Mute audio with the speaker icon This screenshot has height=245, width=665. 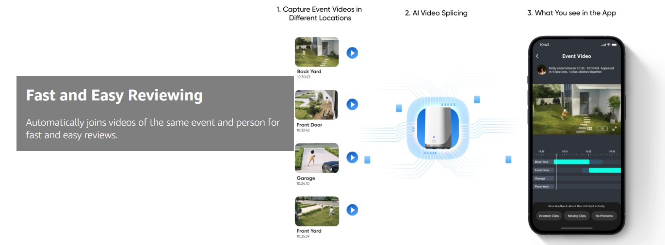[589, 129]
